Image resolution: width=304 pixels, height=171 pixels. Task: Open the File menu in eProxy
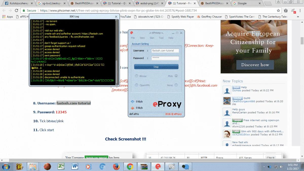click(133, 38)
